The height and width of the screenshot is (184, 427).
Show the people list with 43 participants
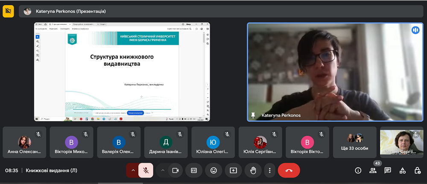pyautogui.click(x=373, y=170)
